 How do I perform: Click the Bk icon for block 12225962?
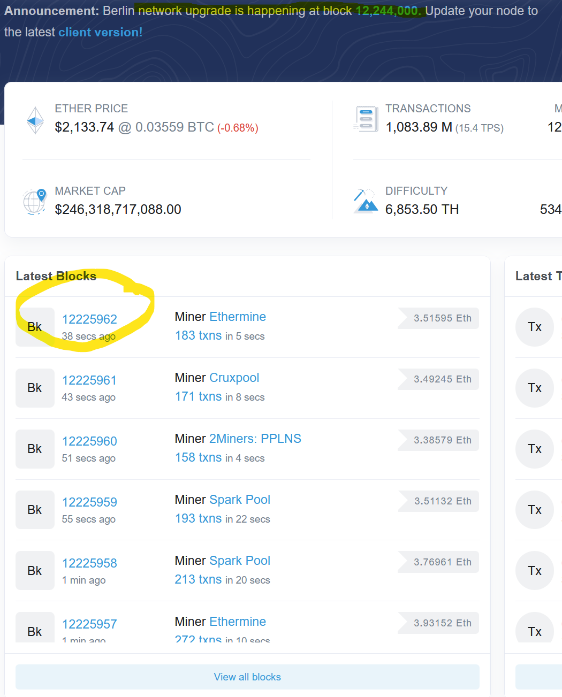point(35,327)
